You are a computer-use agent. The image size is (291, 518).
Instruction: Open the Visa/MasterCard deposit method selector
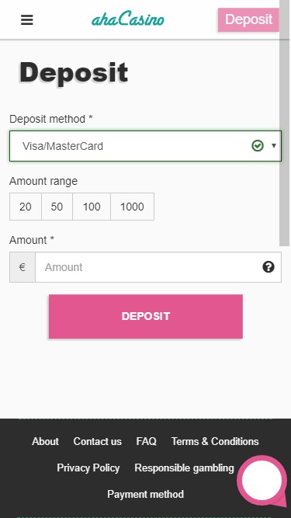pyautogui.click(x=145, y=146)
